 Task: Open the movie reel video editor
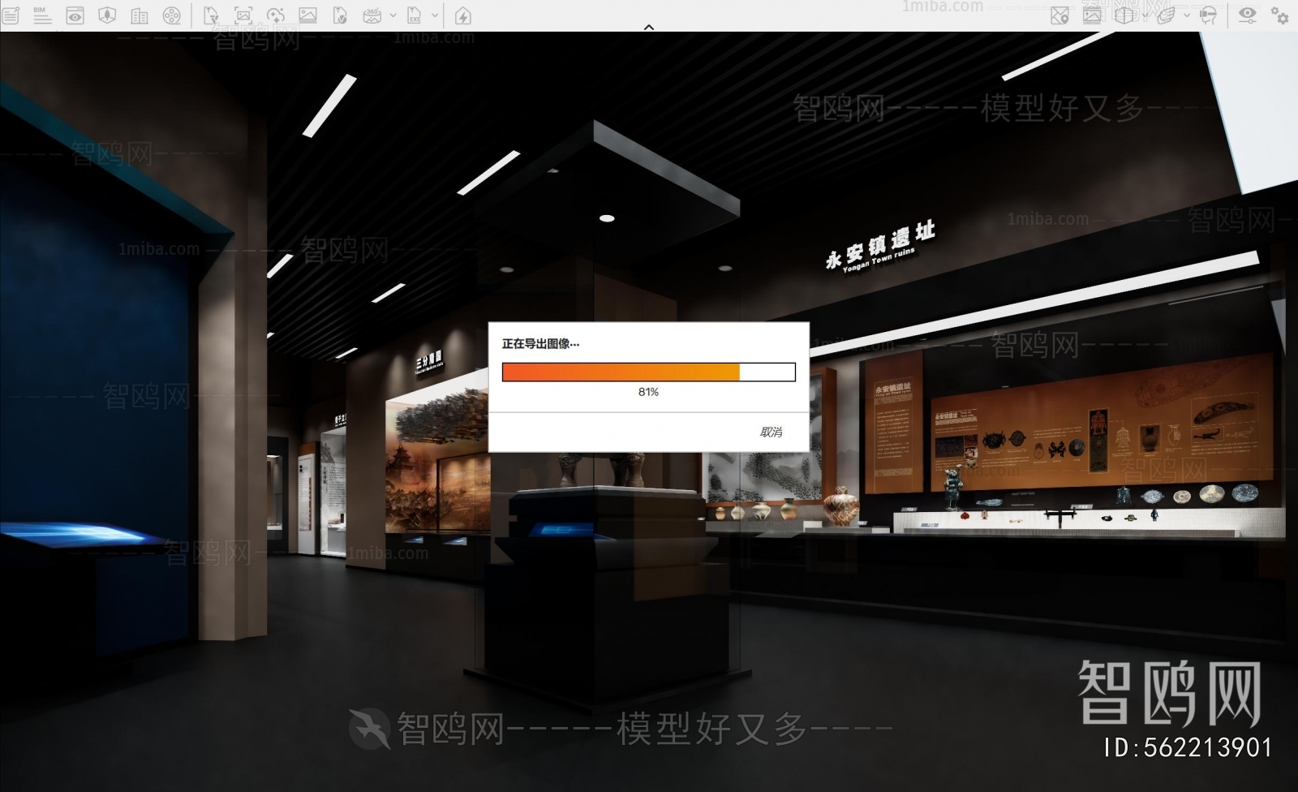[171, 15]
